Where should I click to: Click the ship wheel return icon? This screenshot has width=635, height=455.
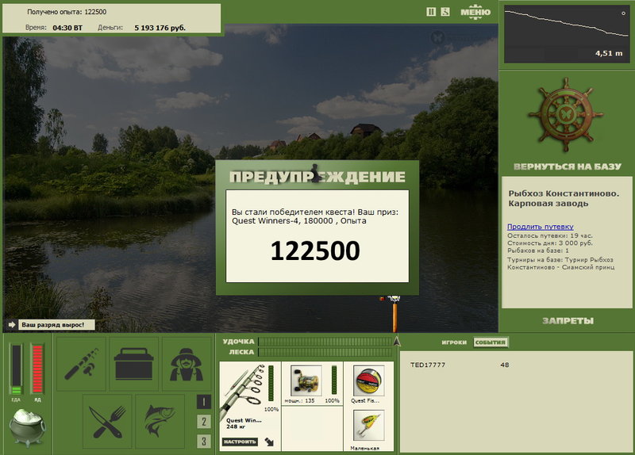click(566, 115)
